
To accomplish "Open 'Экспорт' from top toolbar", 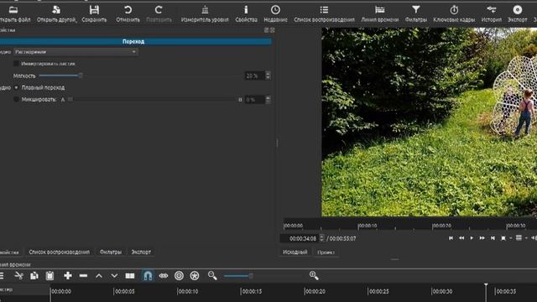I will point(517,13).
